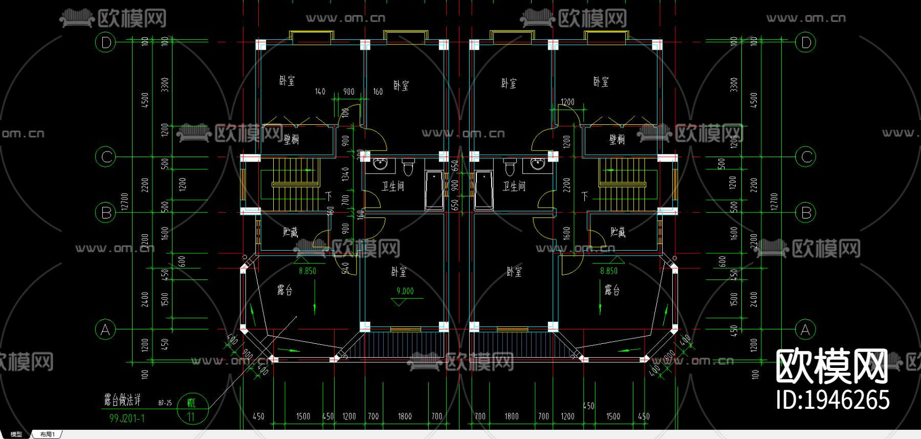This screenshot has width=921, height=439.
Task: Click grid bubble C on left side
Action: click(105, 157)
